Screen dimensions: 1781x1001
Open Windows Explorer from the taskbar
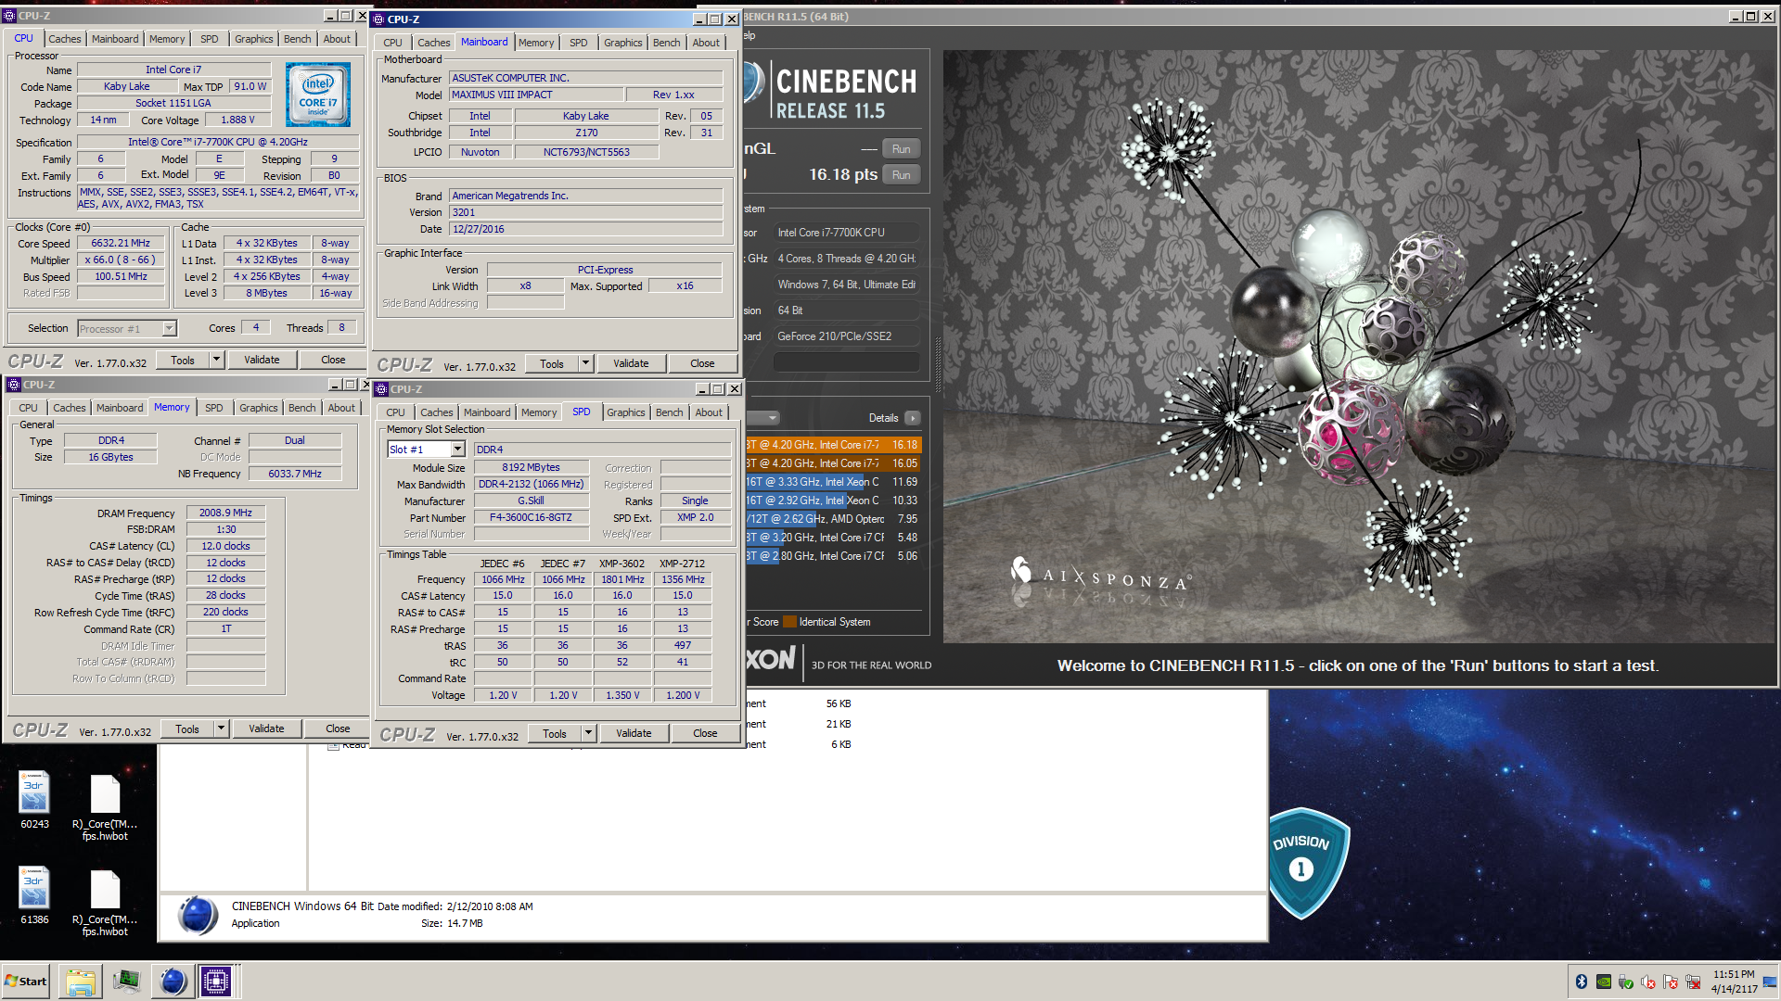(81, 982)
